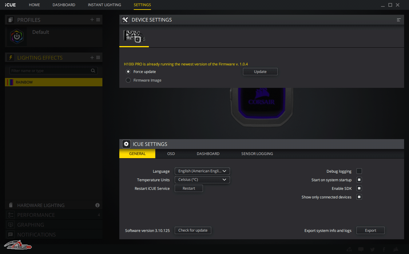
Task: Click Software version 3.10.125 text
Action: tap(147, 231)
